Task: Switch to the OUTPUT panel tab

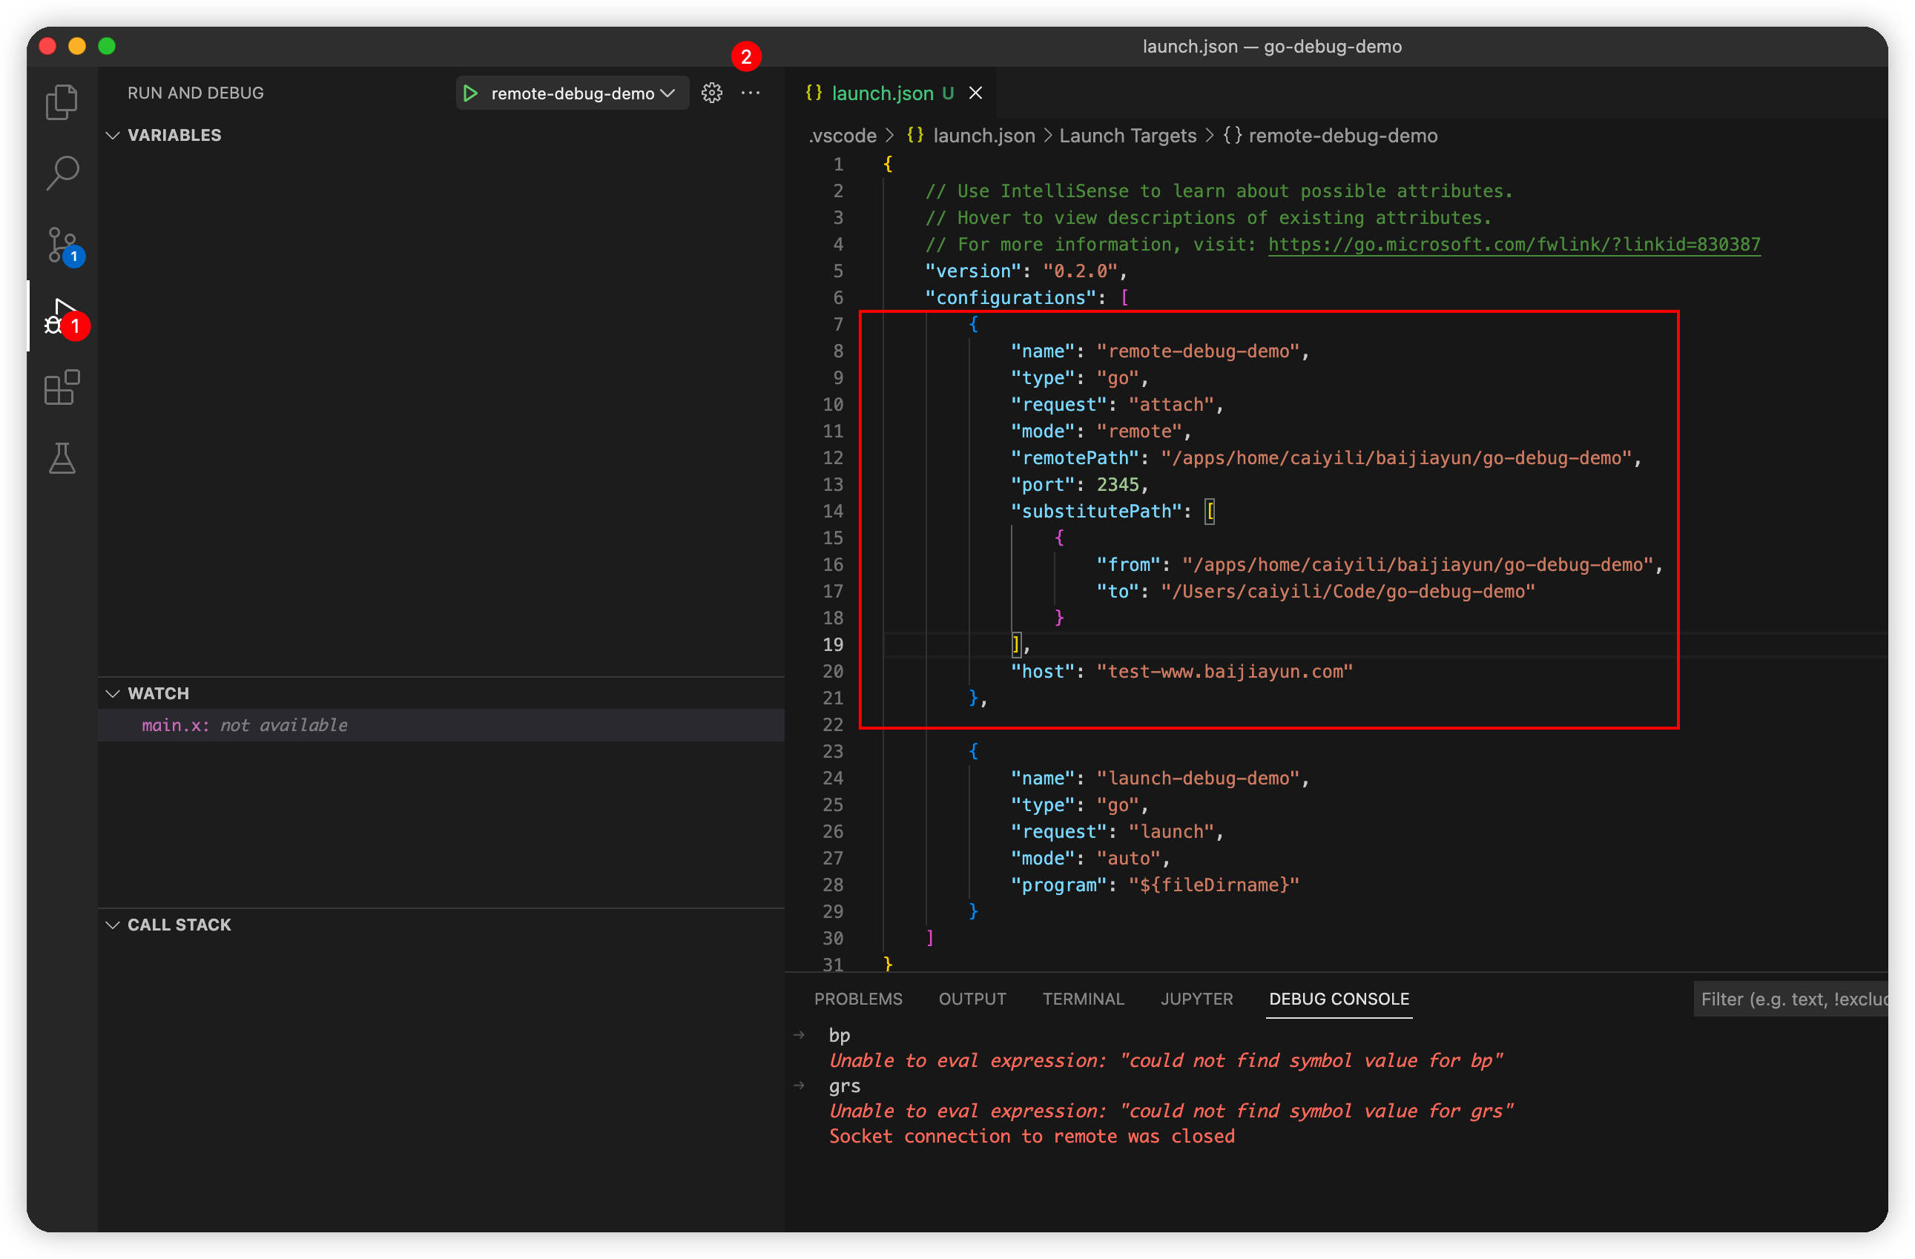Action: [972, 999]
